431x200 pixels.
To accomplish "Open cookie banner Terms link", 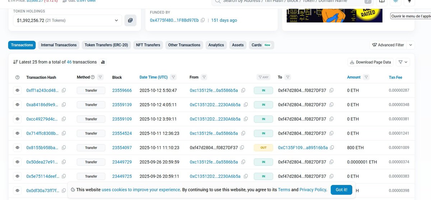I will 284,190.
